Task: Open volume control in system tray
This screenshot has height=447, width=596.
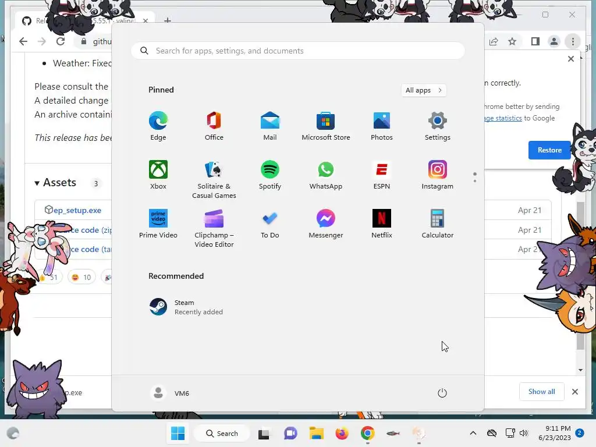Action: pos(524,433)
